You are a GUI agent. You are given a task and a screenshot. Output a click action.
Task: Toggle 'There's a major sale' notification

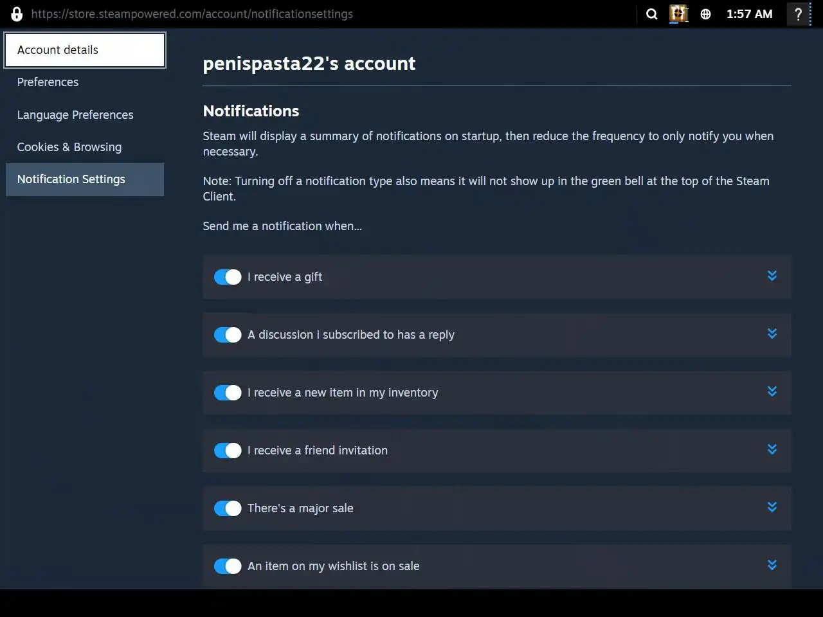pos(228,508)
